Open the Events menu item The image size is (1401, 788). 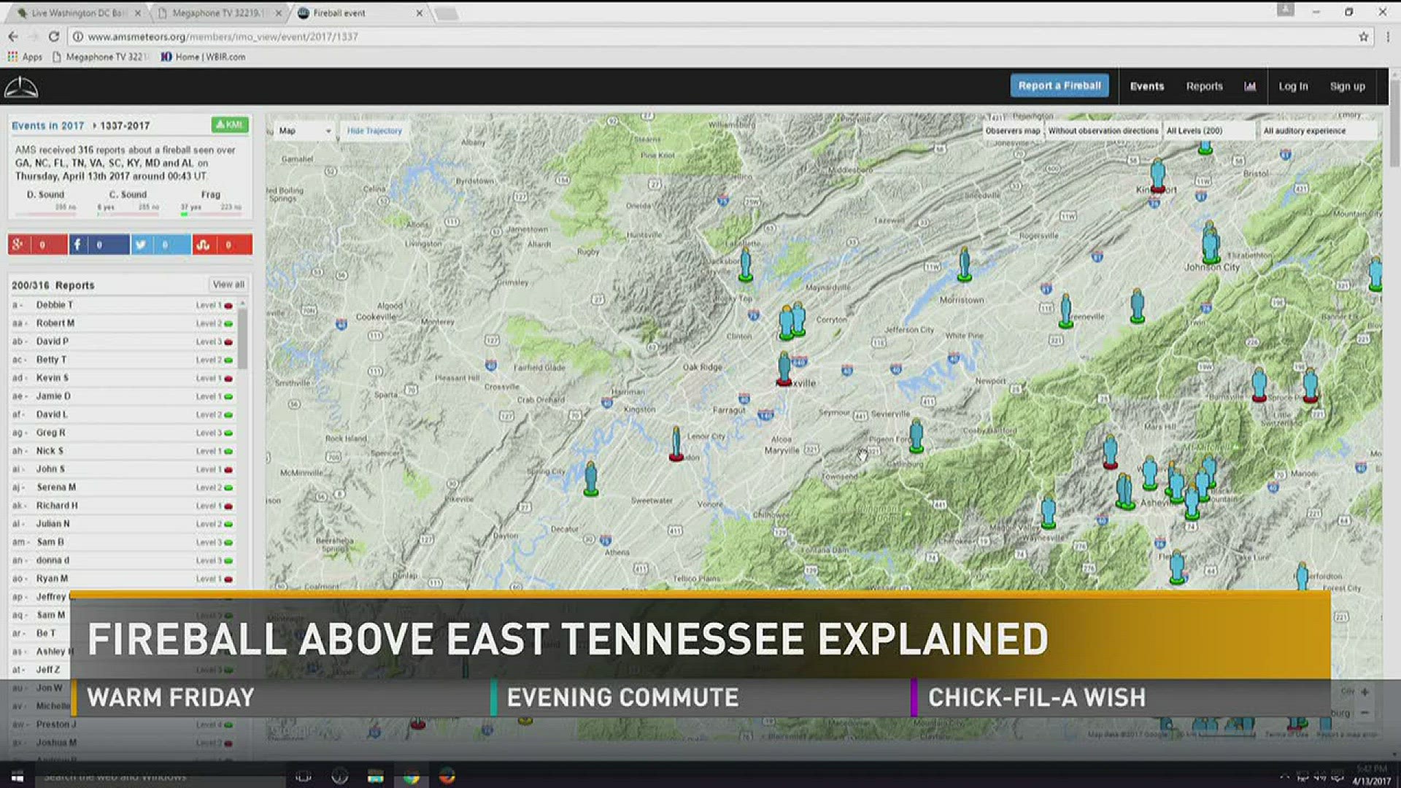(1147, 86)
